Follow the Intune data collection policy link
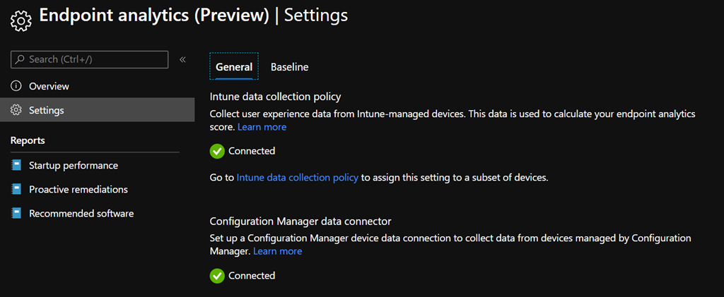 pos(297,178)
